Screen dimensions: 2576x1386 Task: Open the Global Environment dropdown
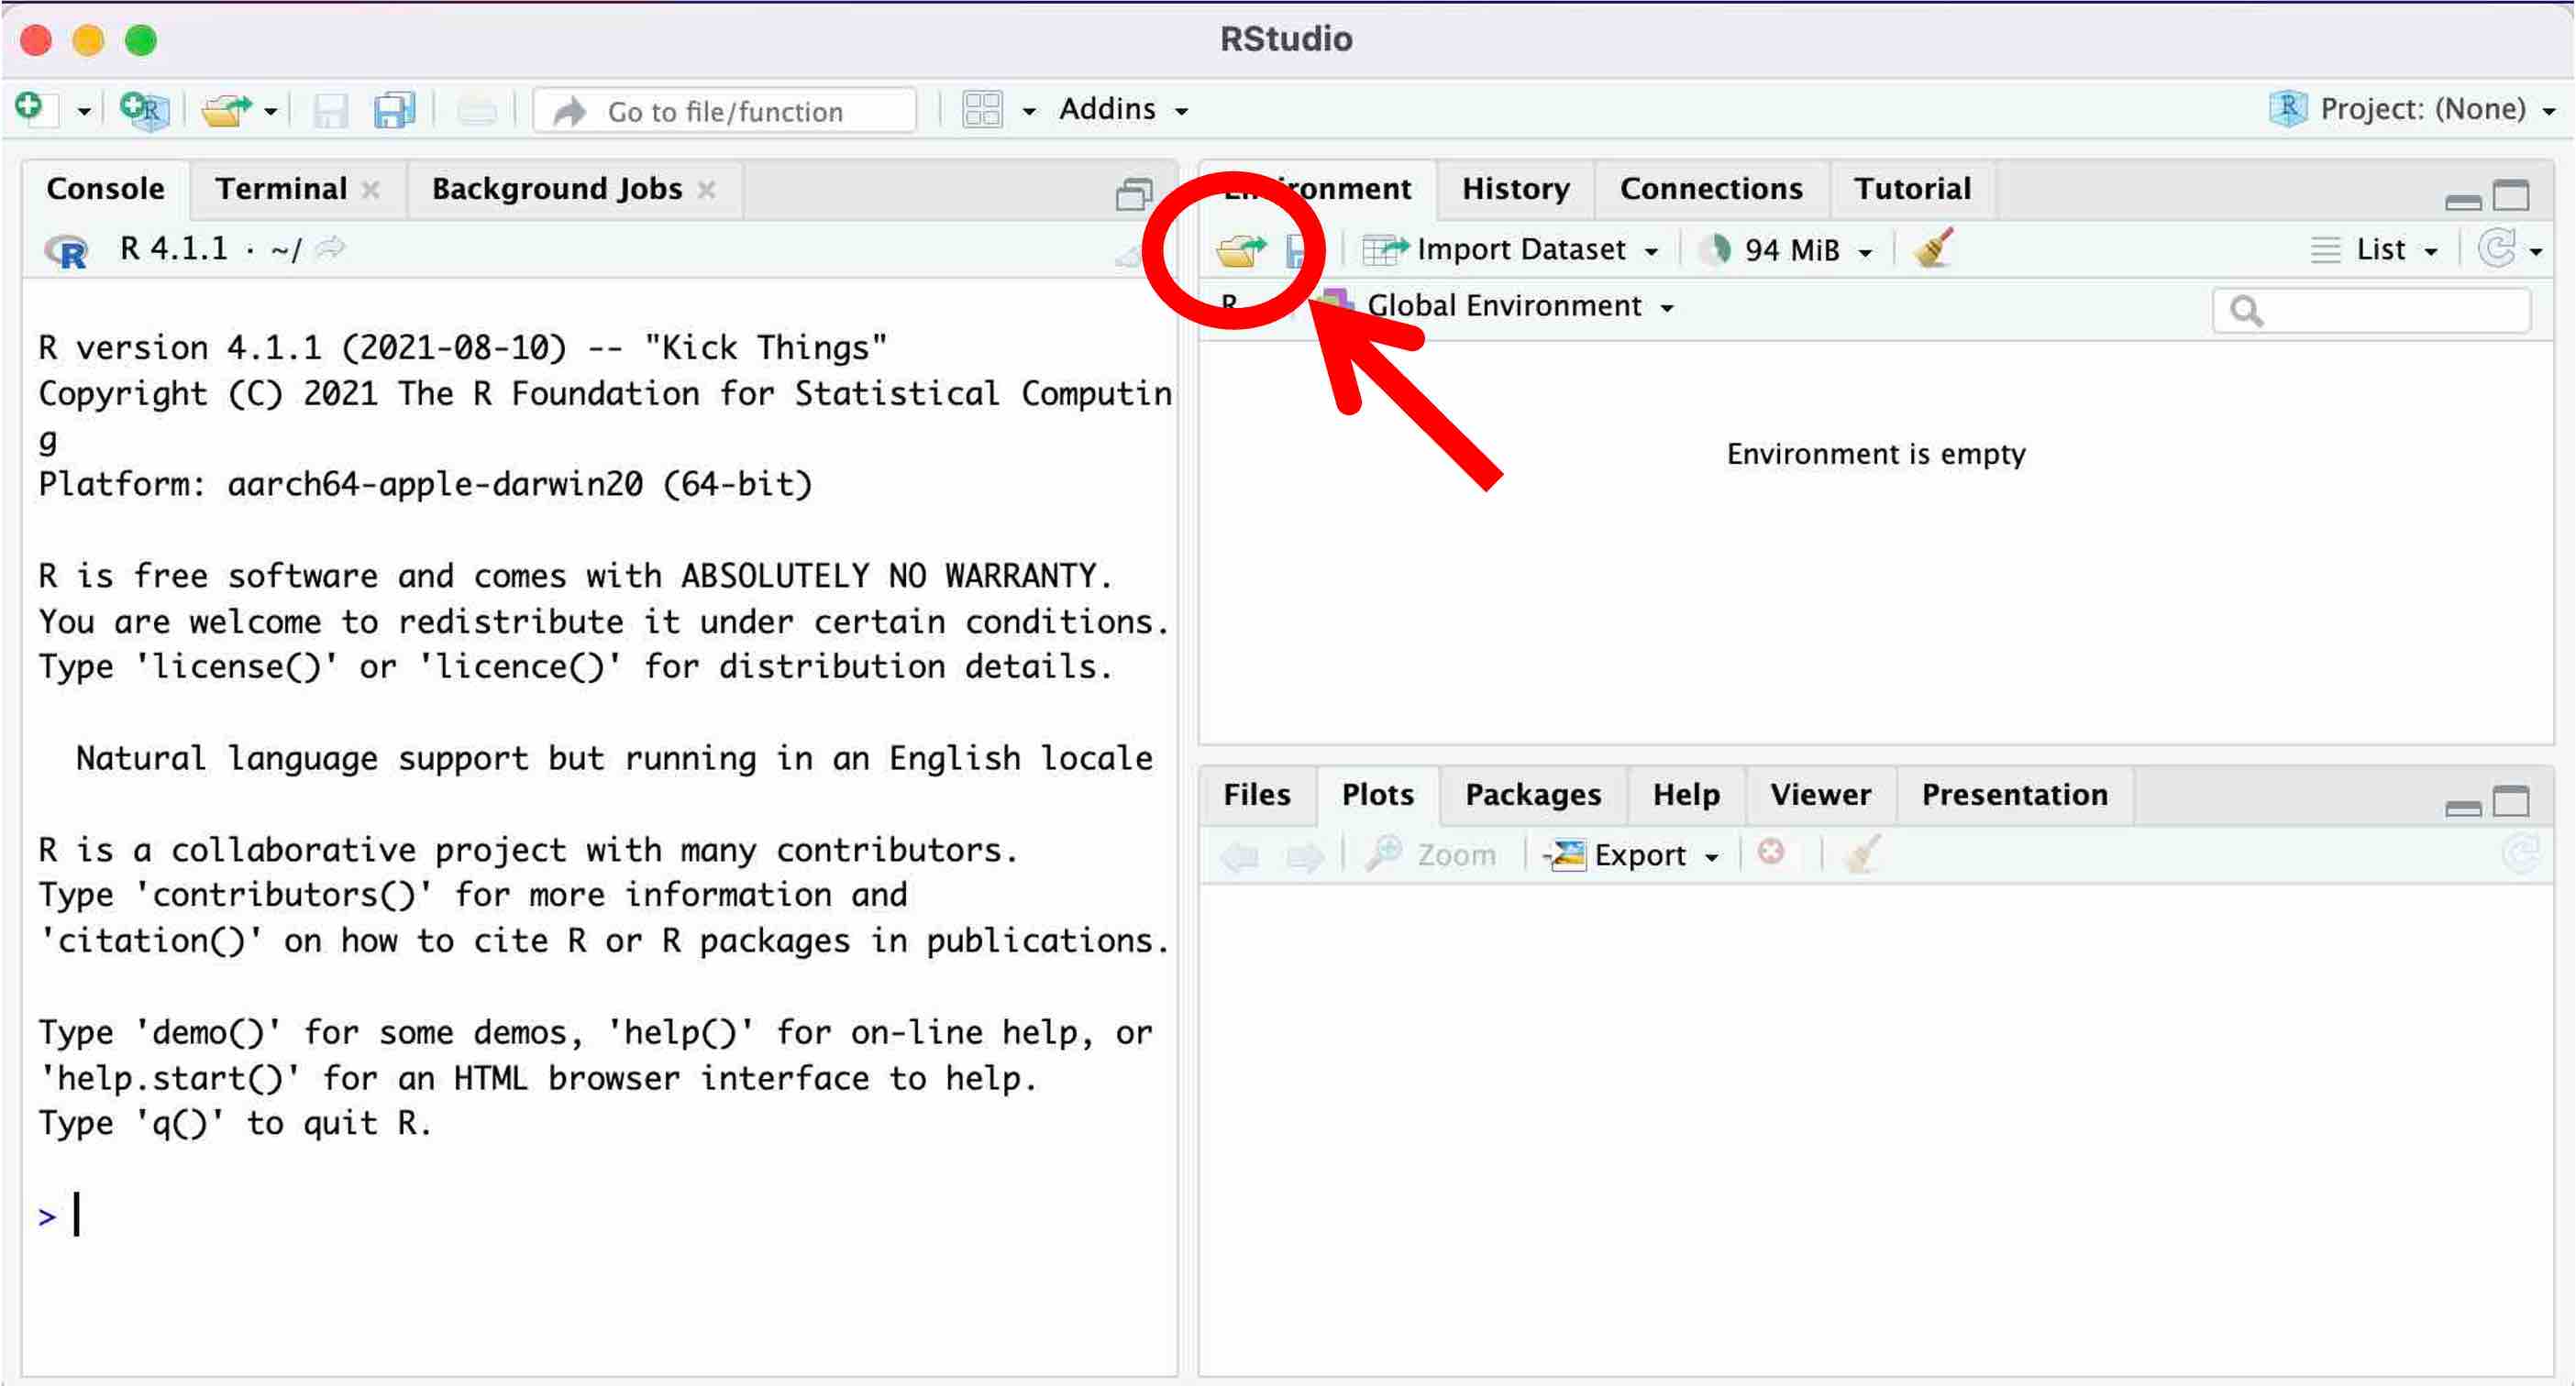(x=1497, y=304)
